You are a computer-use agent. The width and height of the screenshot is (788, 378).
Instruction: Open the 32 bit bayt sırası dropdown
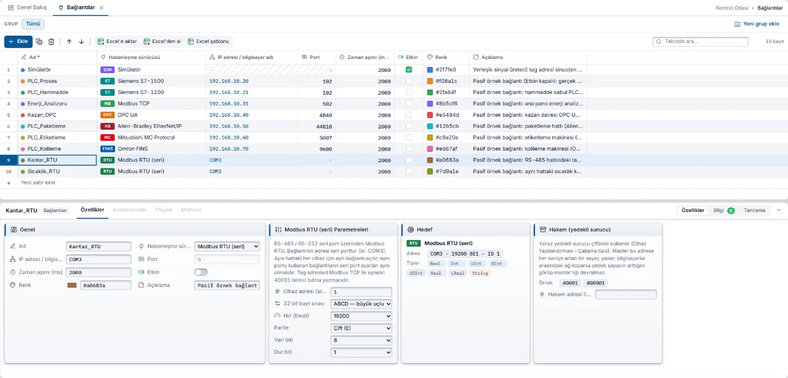tap(361, 304)
